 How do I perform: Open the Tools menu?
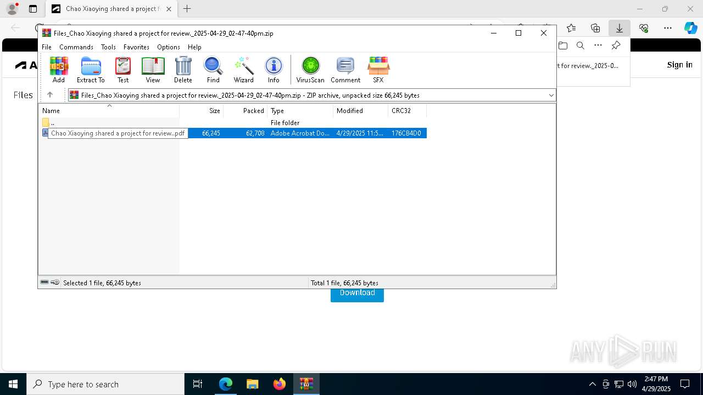pos(108,47)
